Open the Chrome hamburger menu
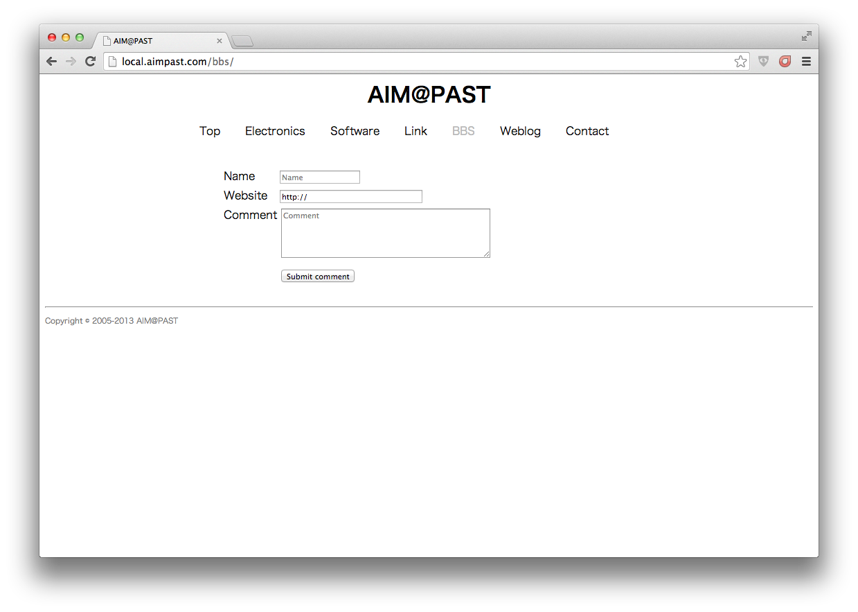The image size is (858, 612). point(806,61)
